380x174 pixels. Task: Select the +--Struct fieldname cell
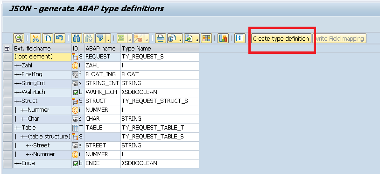point(42,101)
